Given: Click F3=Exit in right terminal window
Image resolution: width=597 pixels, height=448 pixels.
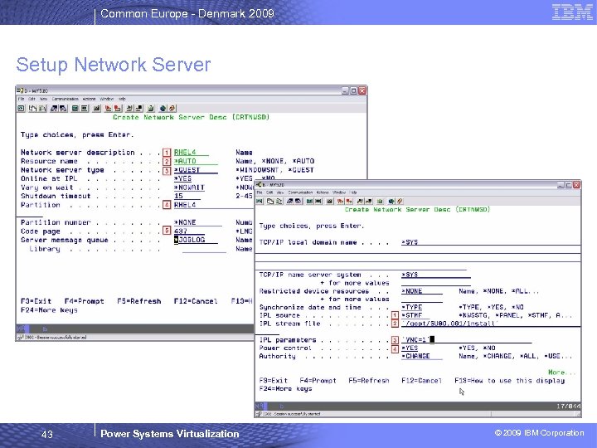Looking at the screenshot, I should [274, 381].
